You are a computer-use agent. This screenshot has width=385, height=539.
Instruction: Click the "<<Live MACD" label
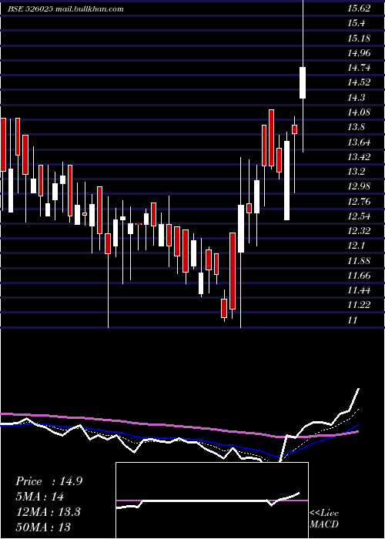324,518
